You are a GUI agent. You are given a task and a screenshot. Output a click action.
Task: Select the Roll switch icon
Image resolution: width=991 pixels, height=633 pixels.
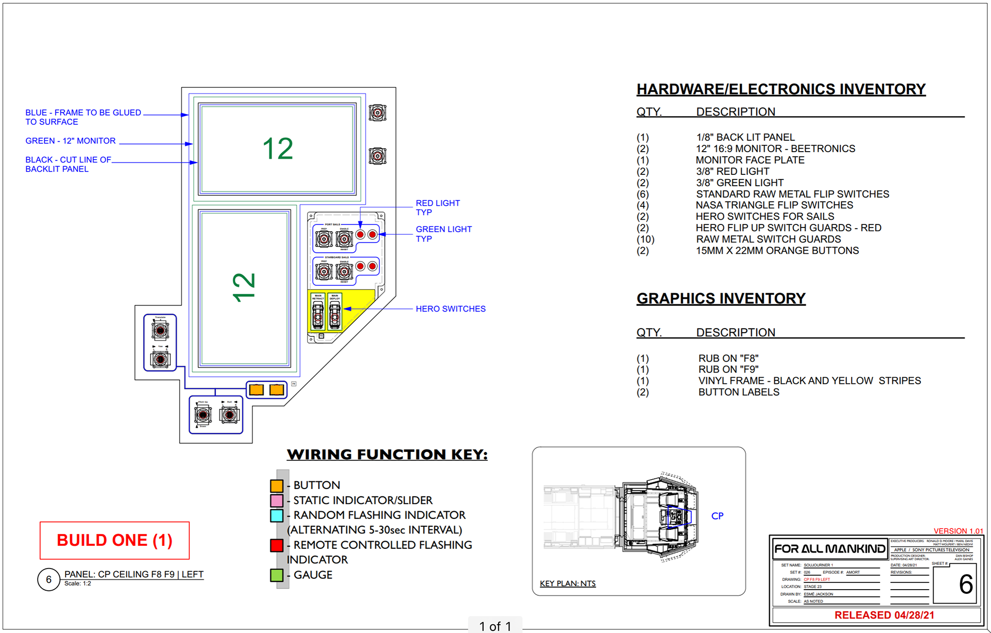click(229, 414)
